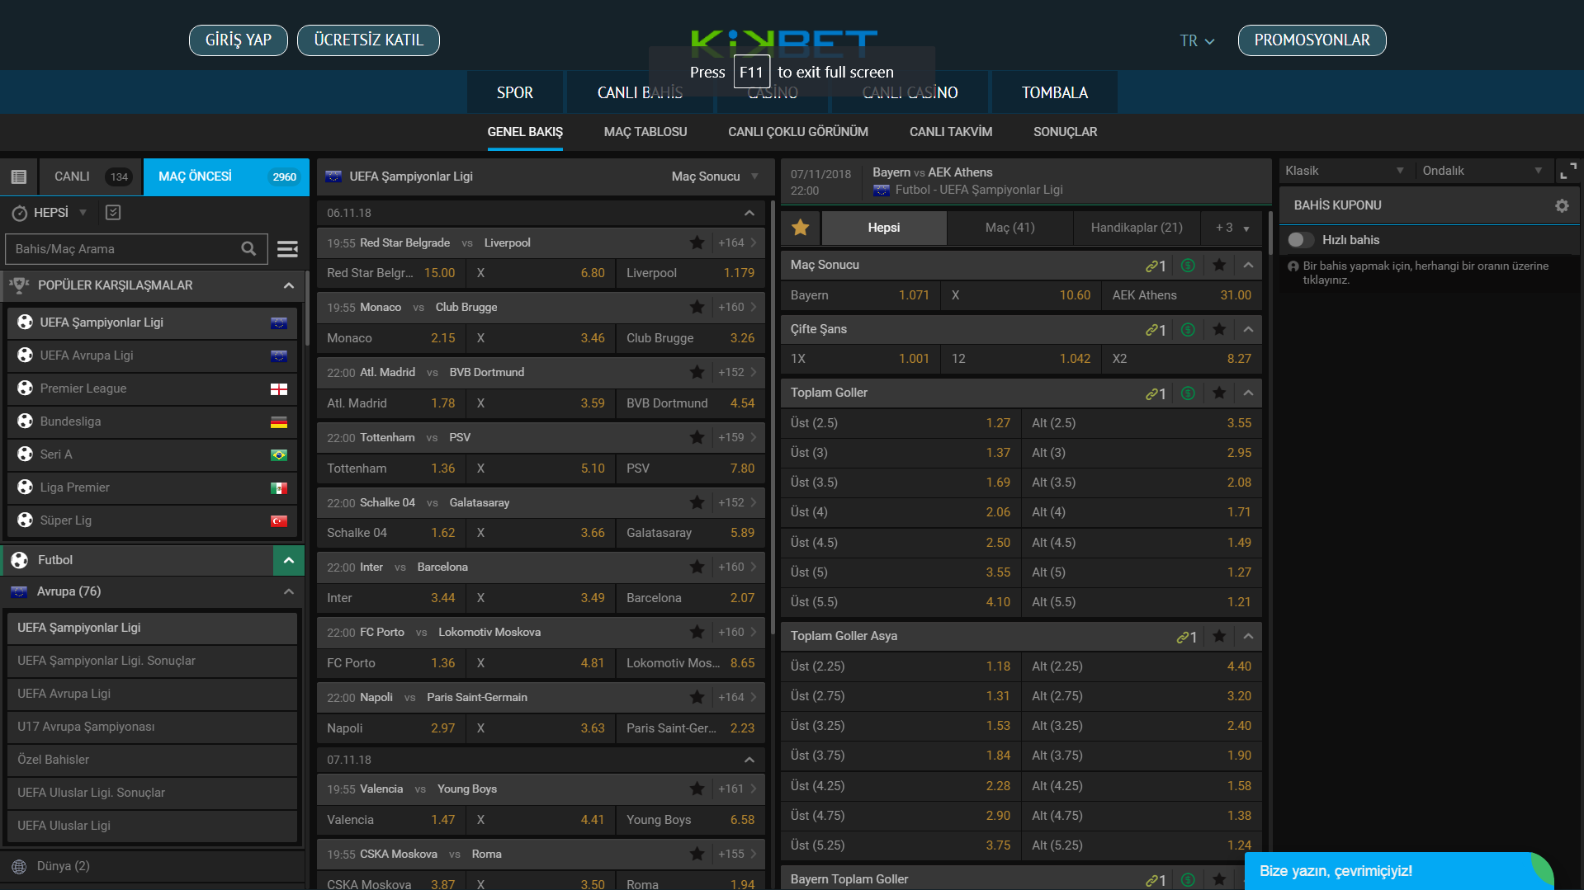This screenshot has height=890, width=1584.
Task: Star the Napoli vs Paris Saint-Germain match
Action: point(697,697)
